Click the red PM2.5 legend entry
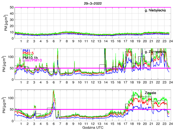The image size is (174, 130). coord(28,54)
